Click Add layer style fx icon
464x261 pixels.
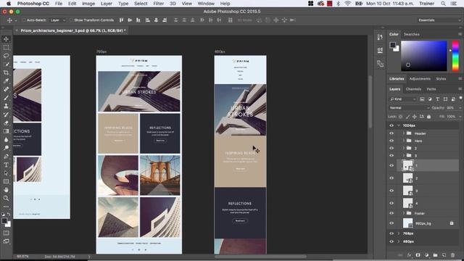pyautogui.click(x=409, y=254)
